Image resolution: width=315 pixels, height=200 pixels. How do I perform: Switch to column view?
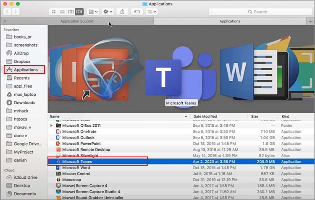tap(71, 12)
